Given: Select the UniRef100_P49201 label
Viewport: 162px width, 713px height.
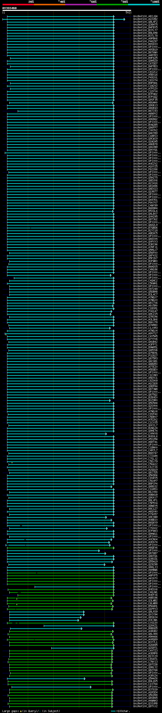Looking at the screenshot, I should [145, 77].
